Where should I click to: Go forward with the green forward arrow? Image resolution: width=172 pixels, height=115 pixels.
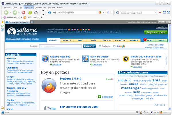coord(15,13)
